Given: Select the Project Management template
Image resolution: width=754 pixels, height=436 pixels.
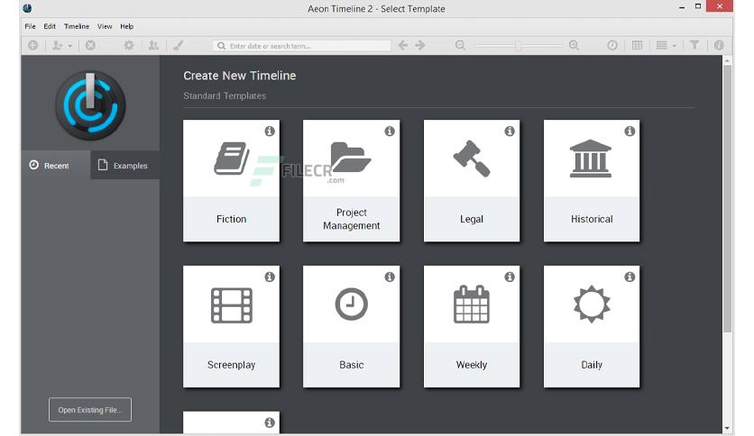Looking at the screenshot, I should coord(351,180).
